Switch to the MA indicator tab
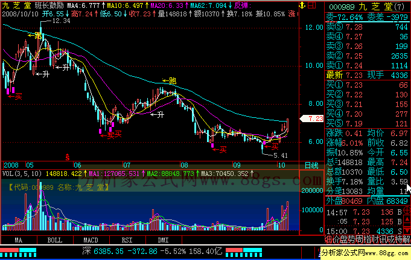This screenshot has height=260, width=411. coord(18,240)
